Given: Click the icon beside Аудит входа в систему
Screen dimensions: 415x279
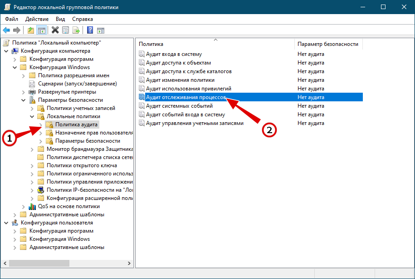Looking at the screenshot, I should tap(142, 54).
